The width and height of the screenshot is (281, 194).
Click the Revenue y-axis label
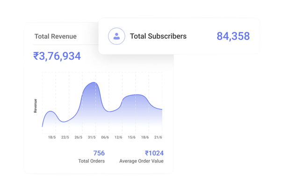click(x=36, y=106)
